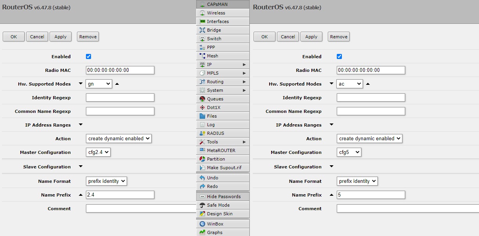Click Identity Regexp field in right form

[371, 97]
